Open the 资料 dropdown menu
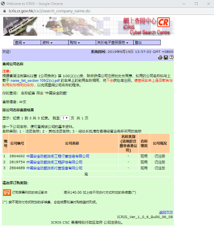The image size is (214, 238). pyautogui.click(x=55, y=42)
